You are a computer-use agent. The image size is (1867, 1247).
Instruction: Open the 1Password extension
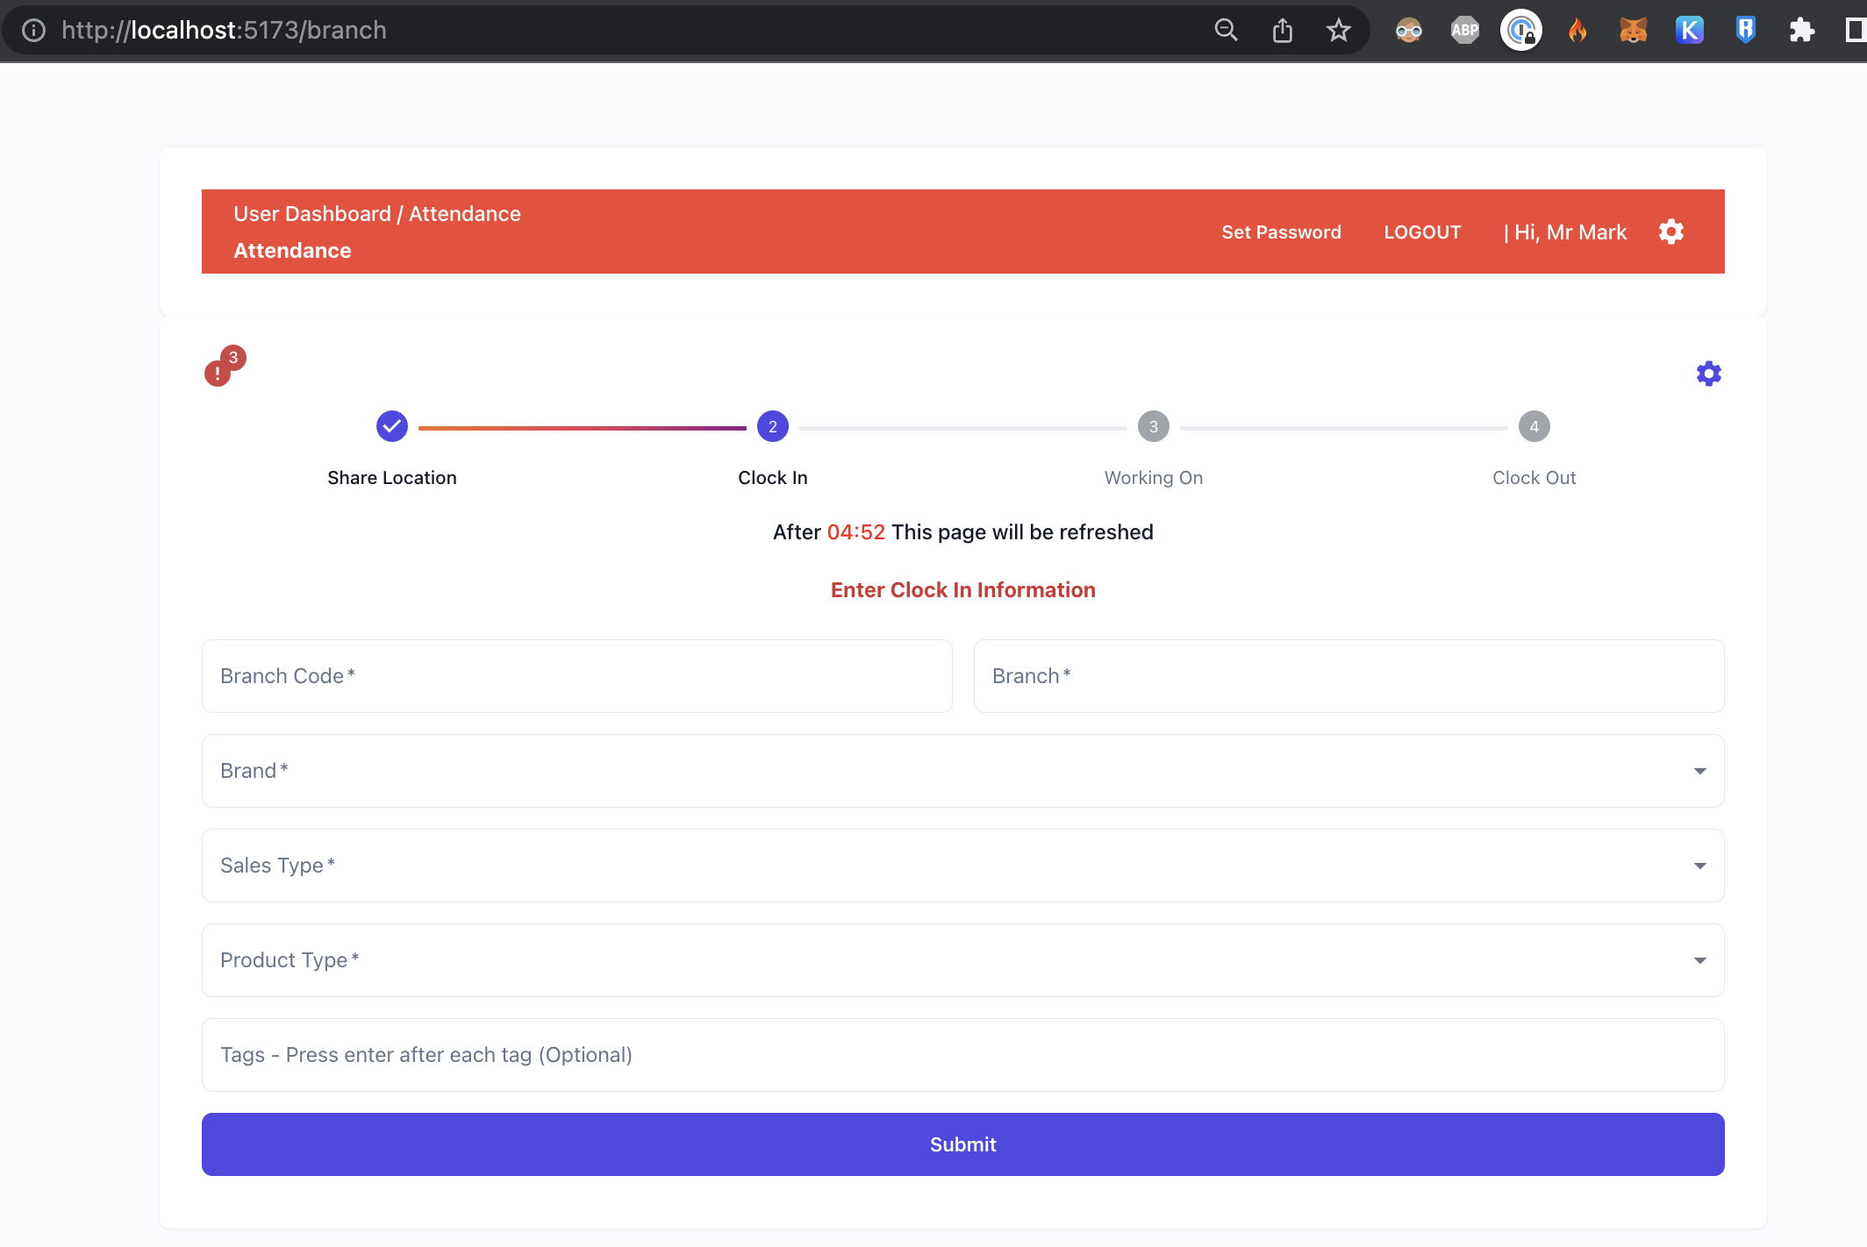pos(1521,30)
